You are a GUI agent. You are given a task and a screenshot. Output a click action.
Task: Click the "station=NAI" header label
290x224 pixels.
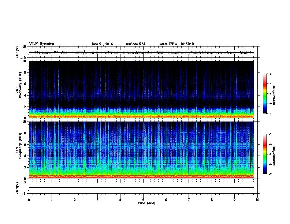pos(135,44)
